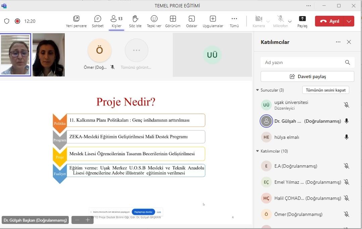Click the Daveti paylaş button
Viewport: 362px width, 229px height.
tap(307, 76)
